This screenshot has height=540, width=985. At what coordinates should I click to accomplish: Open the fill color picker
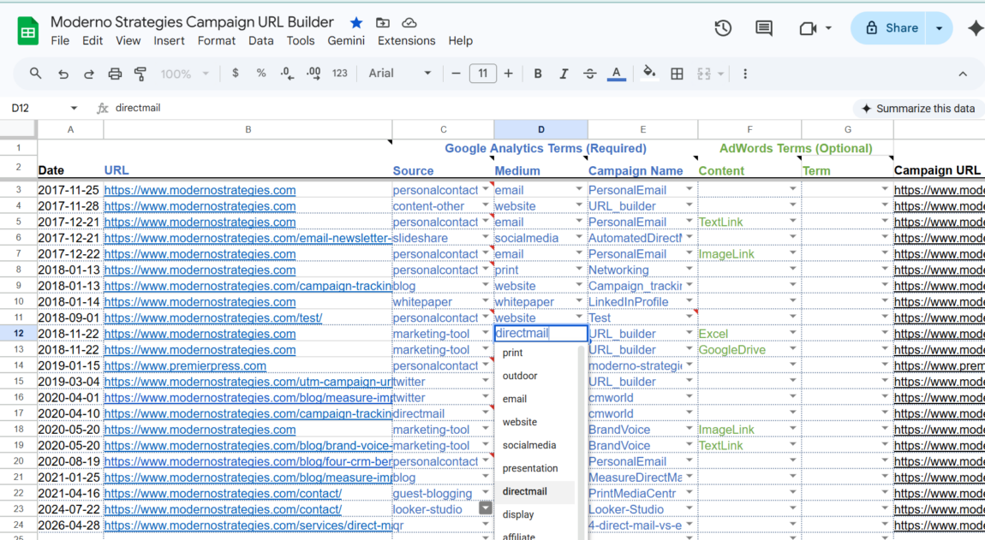649,74
